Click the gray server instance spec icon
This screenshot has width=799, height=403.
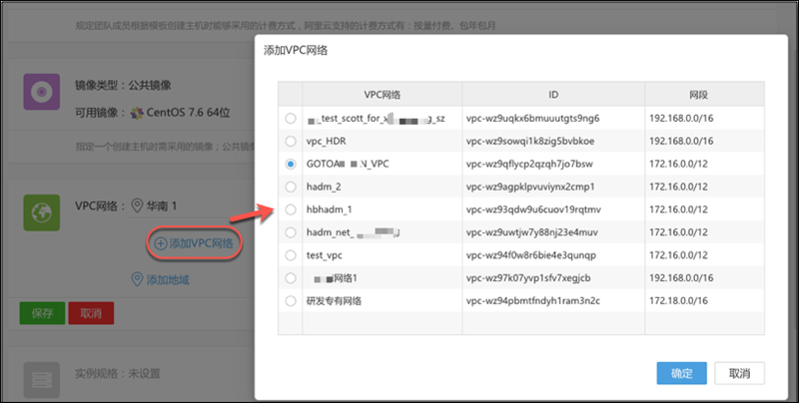(x=41, y=380)
